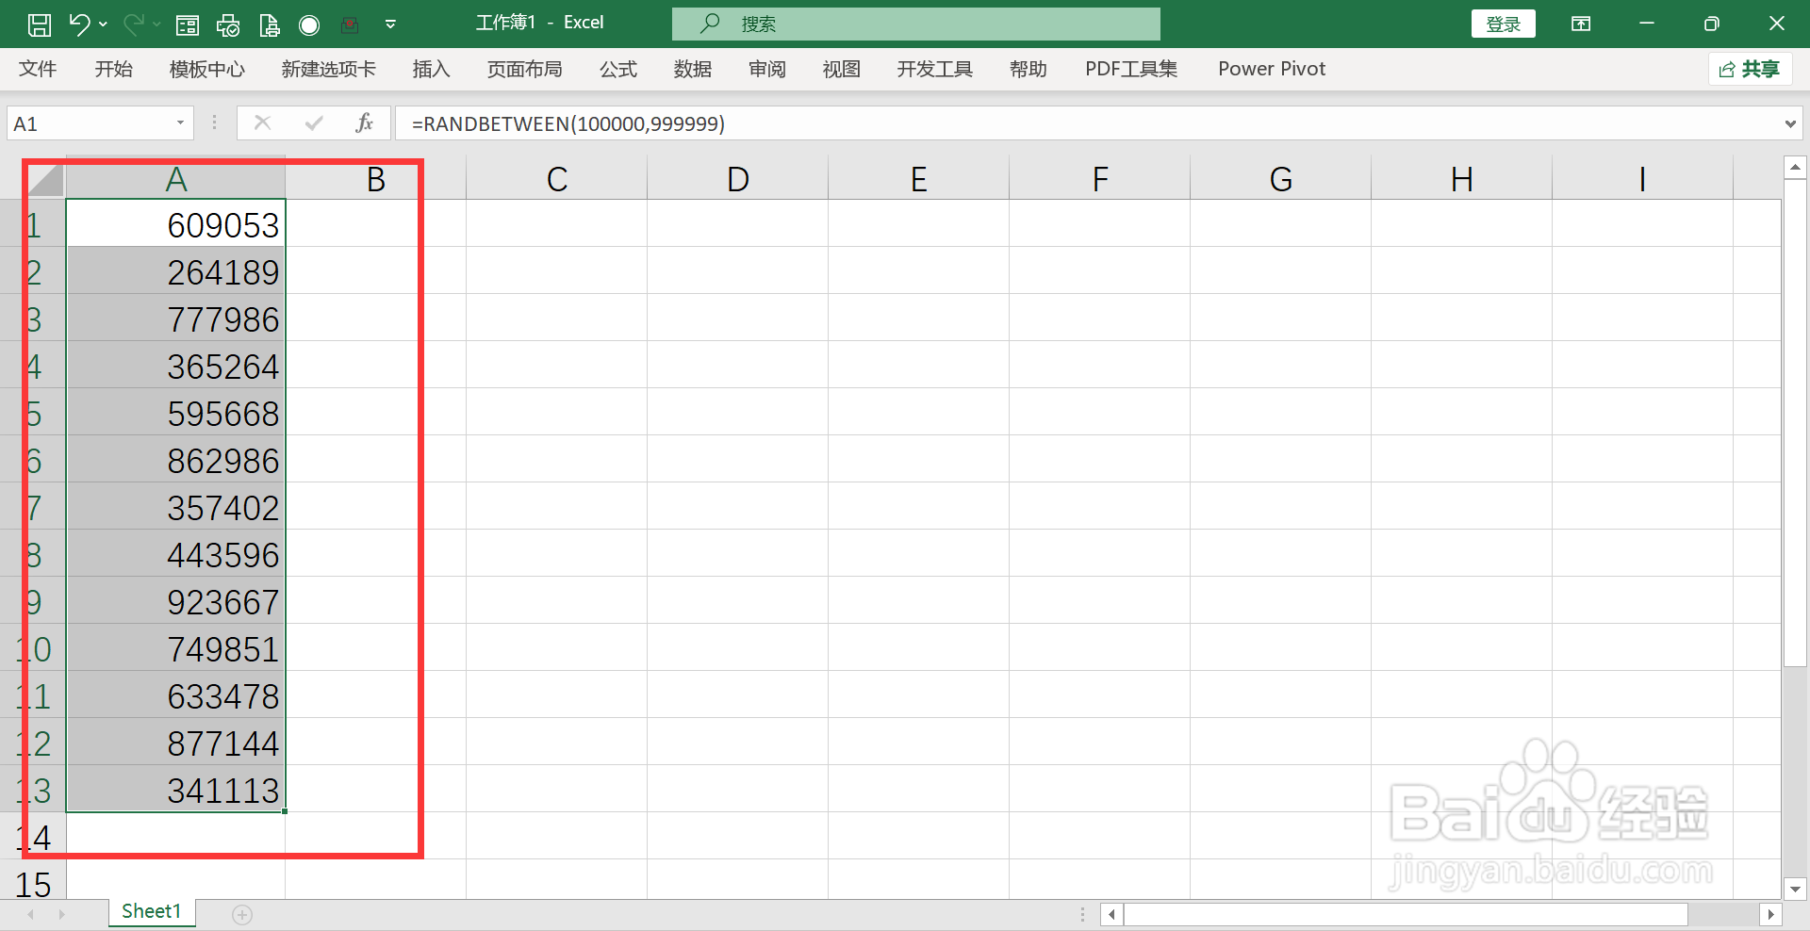Expand the Undo history dropdown
This screenshot has height=931, width=1810.
coord(104,24)
